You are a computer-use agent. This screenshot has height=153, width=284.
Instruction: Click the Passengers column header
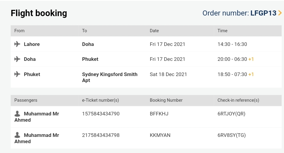(26, 100)
